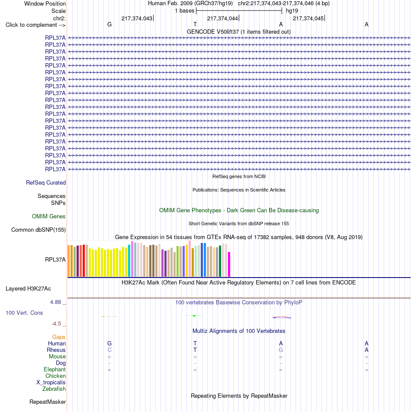This screenshot has width=411, height=412.
Task: Click the chr2: ruler label
Action: pos(59,19)
